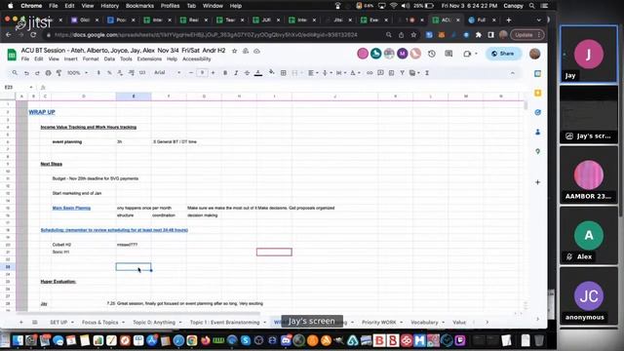Open horizontal align dropdown
Screen dimensions: 624x351
click(313, 73)
